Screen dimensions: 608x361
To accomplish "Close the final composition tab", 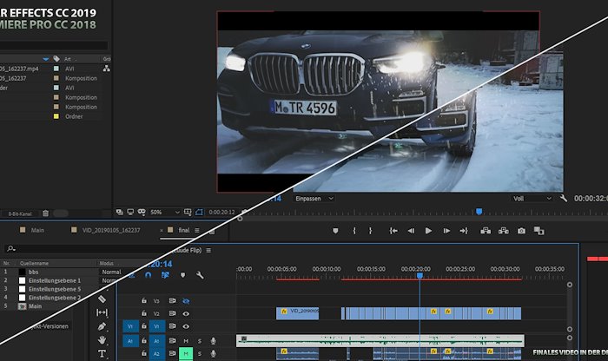I will (x=162, y=230).
